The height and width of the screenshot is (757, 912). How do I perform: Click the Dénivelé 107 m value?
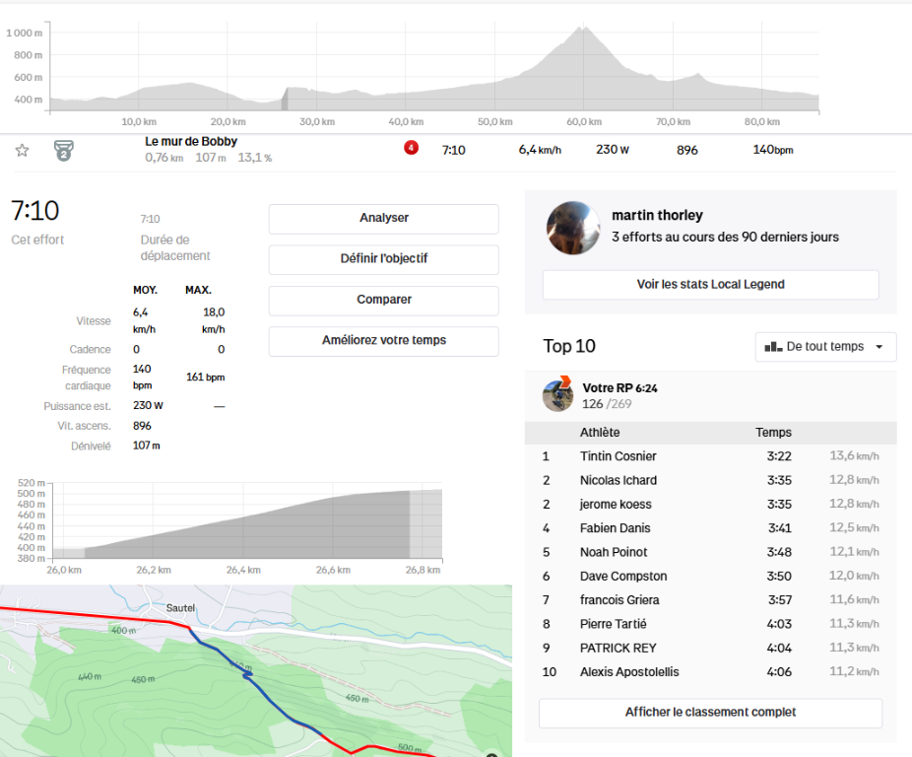click(147, 446)
